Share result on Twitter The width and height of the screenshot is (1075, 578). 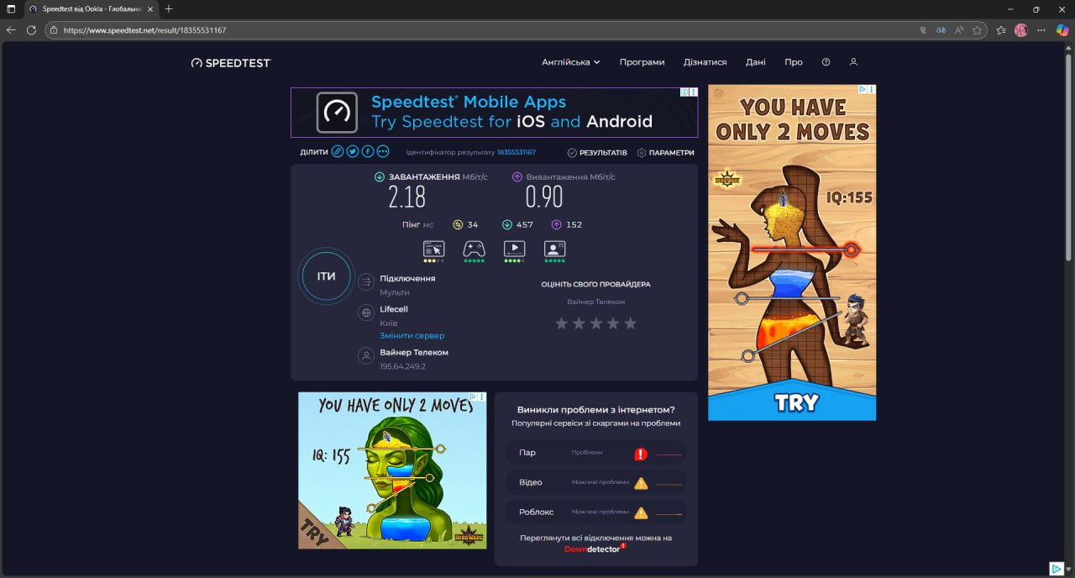[x=353, y=152]
